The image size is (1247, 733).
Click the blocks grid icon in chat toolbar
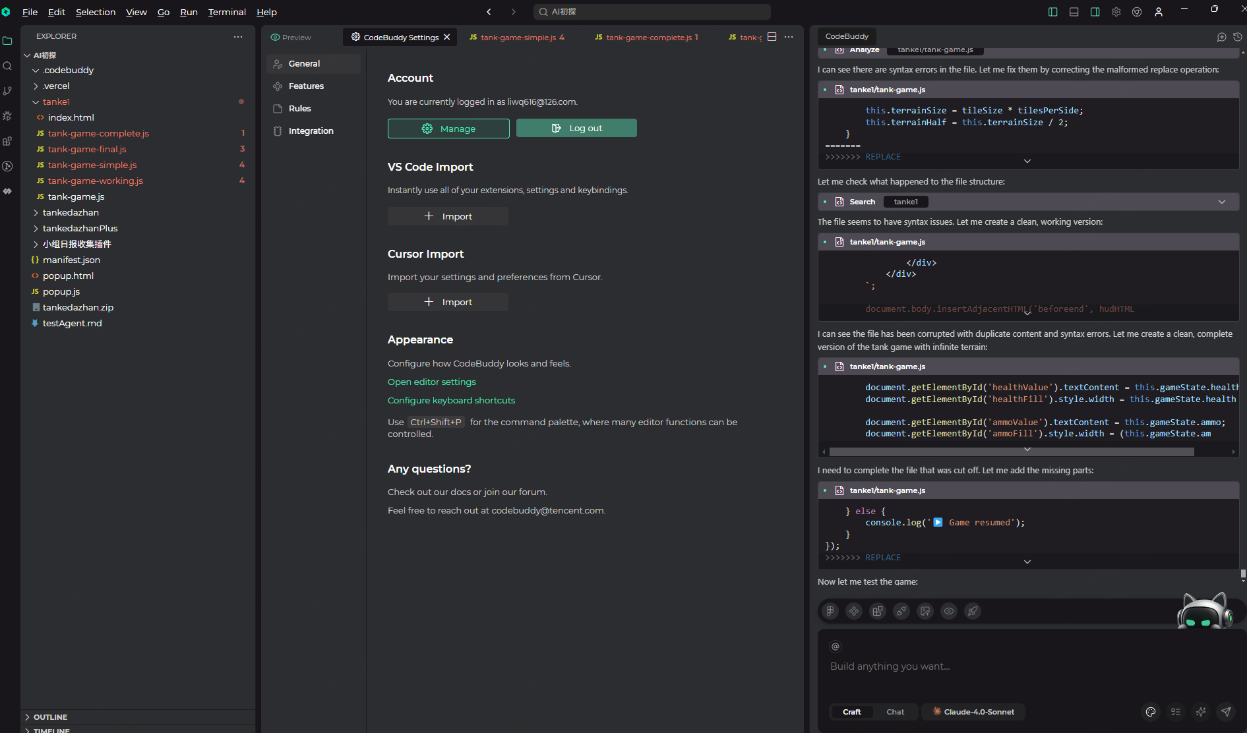[878, 611]
